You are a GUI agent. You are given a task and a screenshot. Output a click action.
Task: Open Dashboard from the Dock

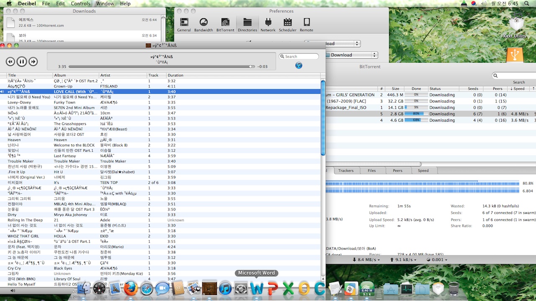[100, 288]
